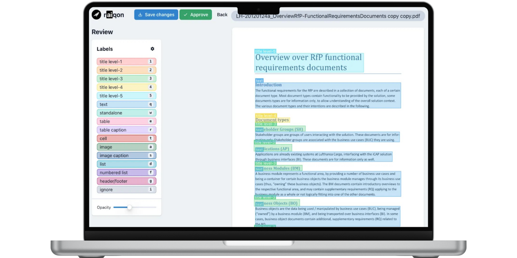Select the Stakeholder groups paragraph block
Screen dimensions: 517x258
[327, 137]
